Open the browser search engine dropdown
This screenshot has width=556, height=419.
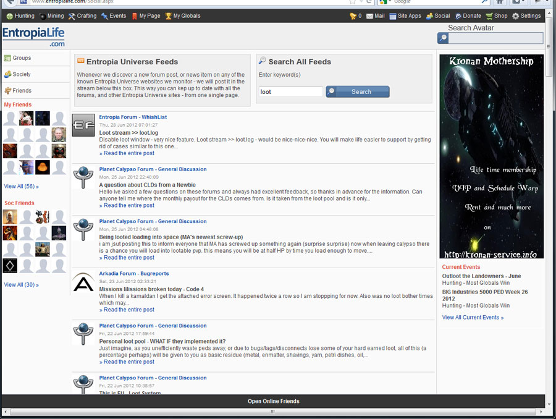pyautogui.click(x=391, y=1)
